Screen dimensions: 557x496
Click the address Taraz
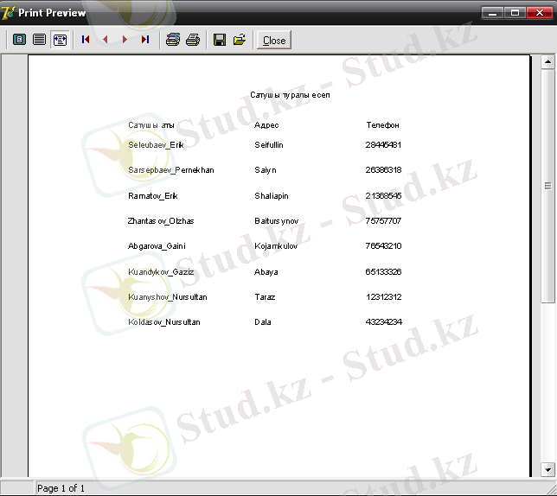pos(265,297)
